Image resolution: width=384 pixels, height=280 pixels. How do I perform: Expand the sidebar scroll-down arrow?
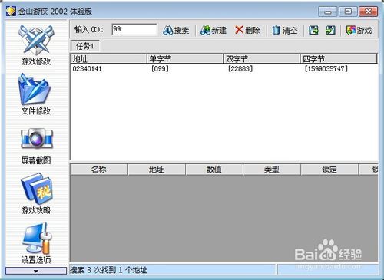click(x=36, y=271)
